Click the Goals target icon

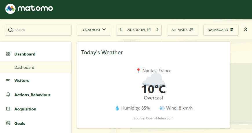[x=8, y=123]
